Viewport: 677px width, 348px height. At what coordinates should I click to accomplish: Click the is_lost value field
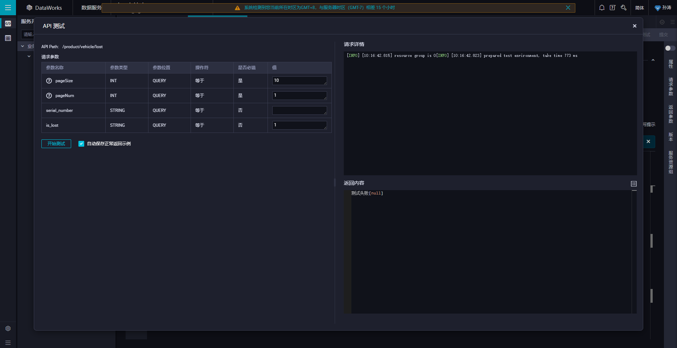(299, 125)
